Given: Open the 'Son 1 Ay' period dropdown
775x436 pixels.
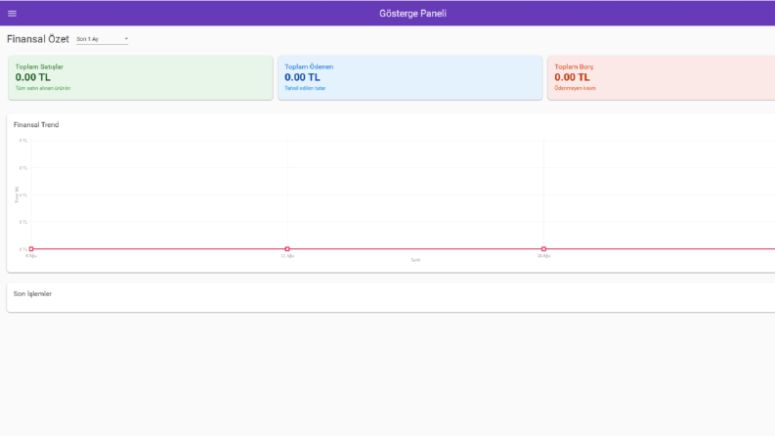Looking at the screenshot, I should coord(102,39).
